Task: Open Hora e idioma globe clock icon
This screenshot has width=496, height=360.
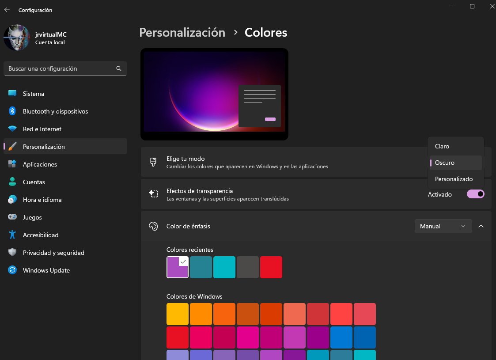Action: pos(12,200)
